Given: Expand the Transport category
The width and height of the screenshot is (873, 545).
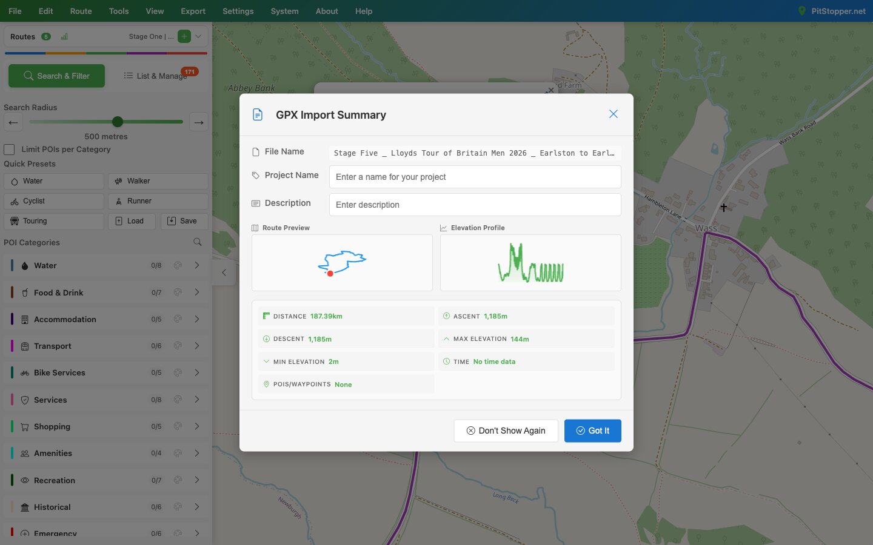Looking at the screenshot, I should coord(197,346).
